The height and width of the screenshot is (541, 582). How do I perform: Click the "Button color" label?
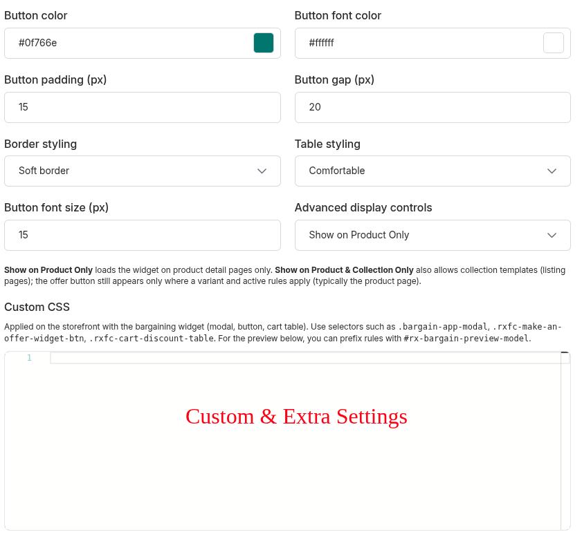coord(35,16)
